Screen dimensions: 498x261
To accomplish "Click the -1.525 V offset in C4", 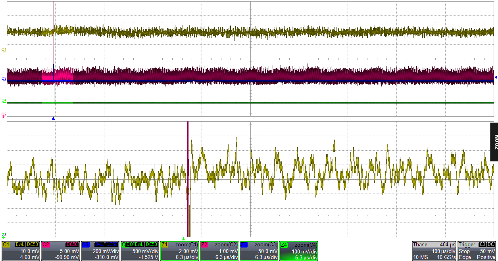I will click(149, 257).
